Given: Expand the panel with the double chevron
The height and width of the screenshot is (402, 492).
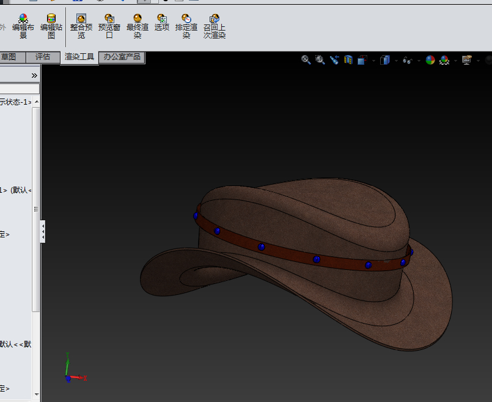Looking at the screenshot, I should pos(34,75).
